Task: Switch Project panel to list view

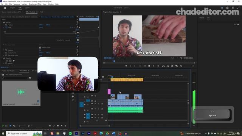Action: pyautogui.click(x=6, y=126)
